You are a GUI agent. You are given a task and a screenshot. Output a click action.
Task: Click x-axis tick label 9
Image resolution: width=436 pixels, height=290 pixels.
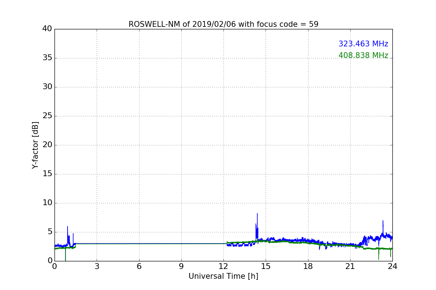(x=181, y=266)
